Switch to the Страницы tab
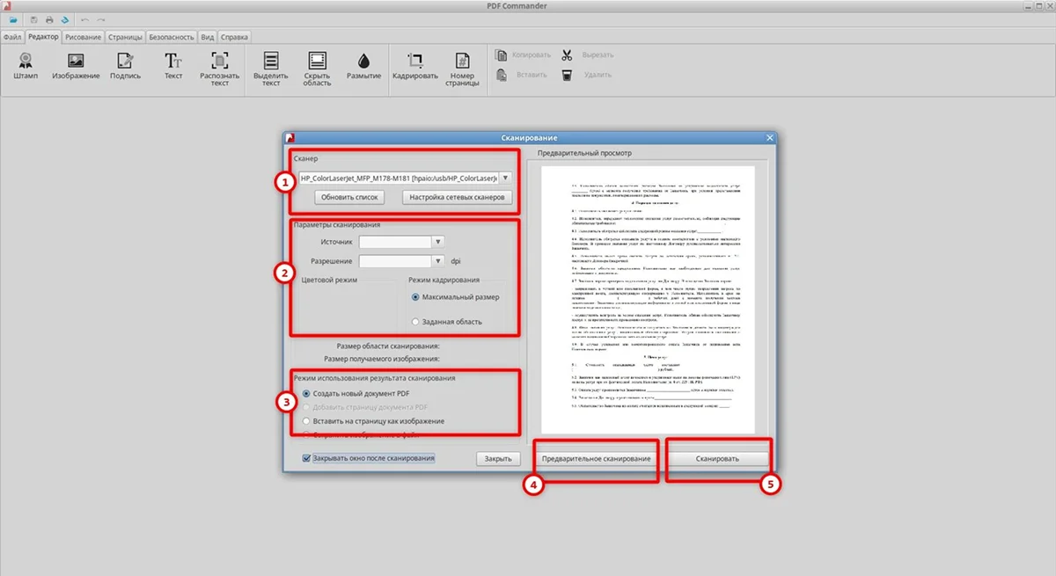This screenshot has height=576, width=1056. [124, 37]
